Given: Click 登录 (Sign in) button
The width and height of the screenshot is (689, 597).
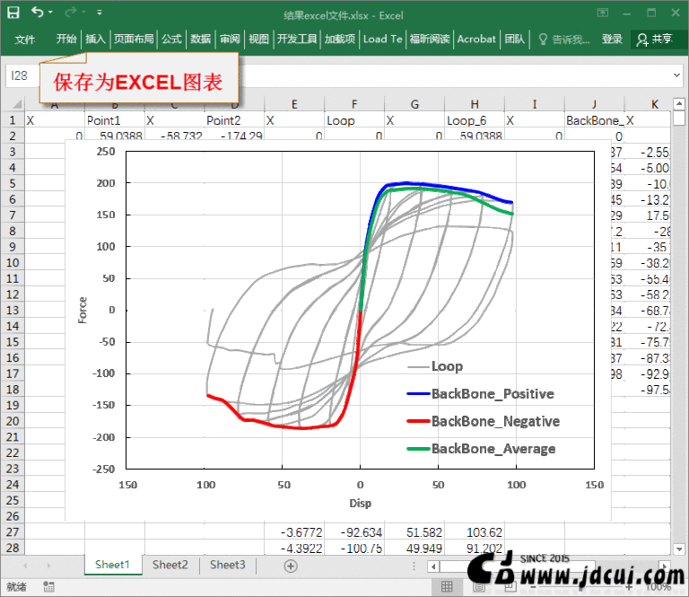Looking at the screenshot, I should pyautogui.click(x=612, y=39).
